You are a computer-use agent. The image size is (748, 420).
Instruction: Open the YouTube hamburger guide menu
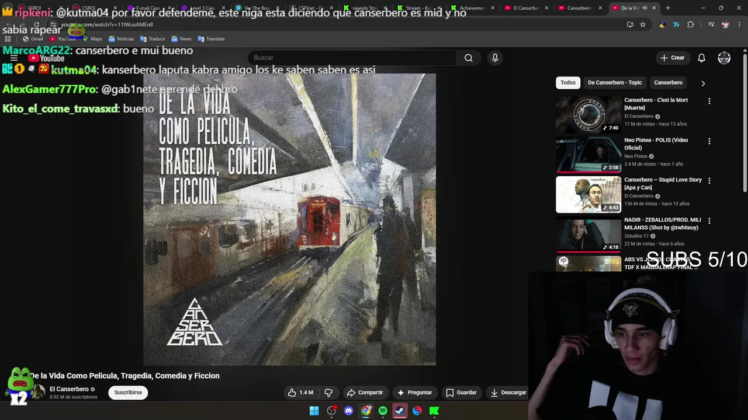[x=14, y=58]
